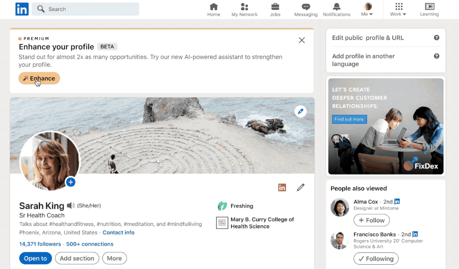Dismiss the Enhance your profile banner

click(x=301, y=40)
